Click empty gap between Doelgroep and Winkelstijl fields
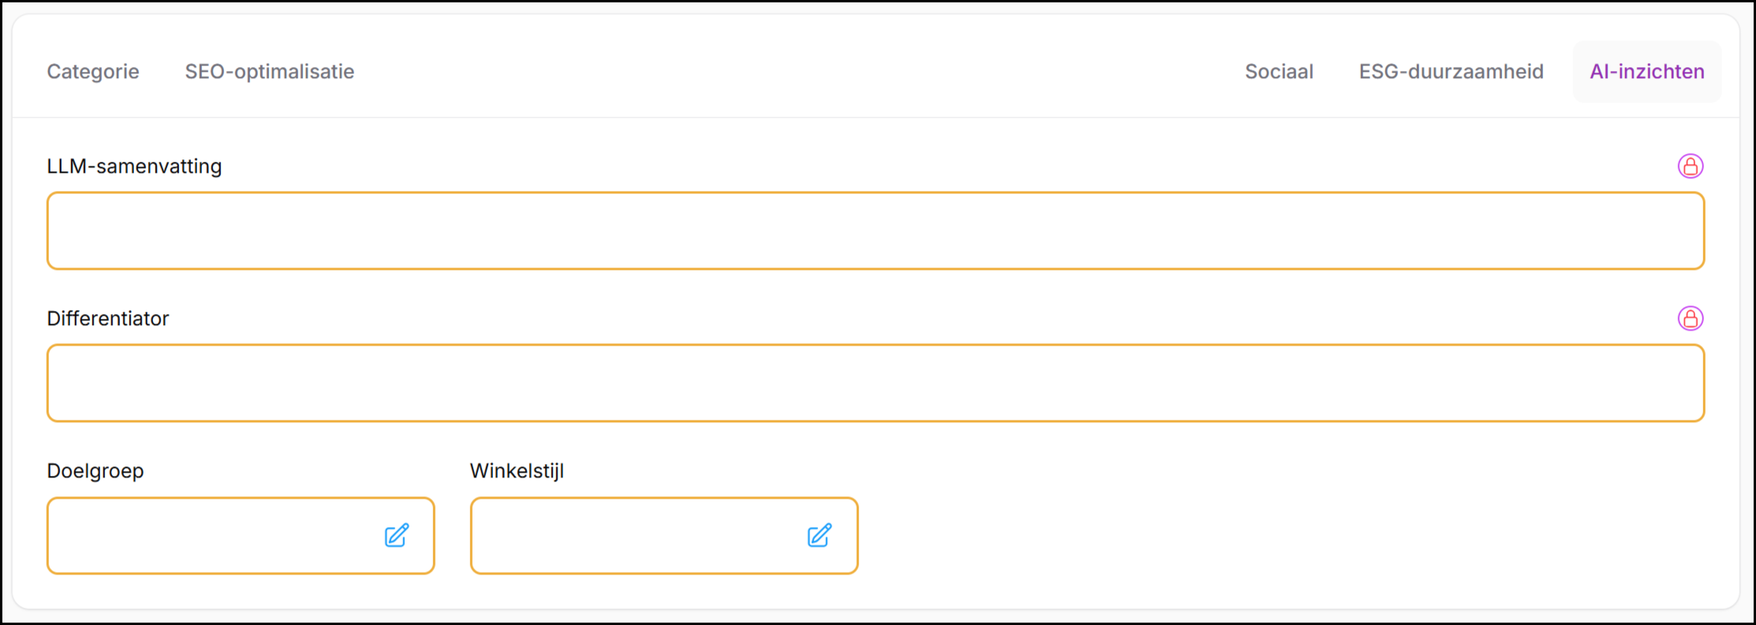This screenshot has height=625, width=1756. (453, 536)
